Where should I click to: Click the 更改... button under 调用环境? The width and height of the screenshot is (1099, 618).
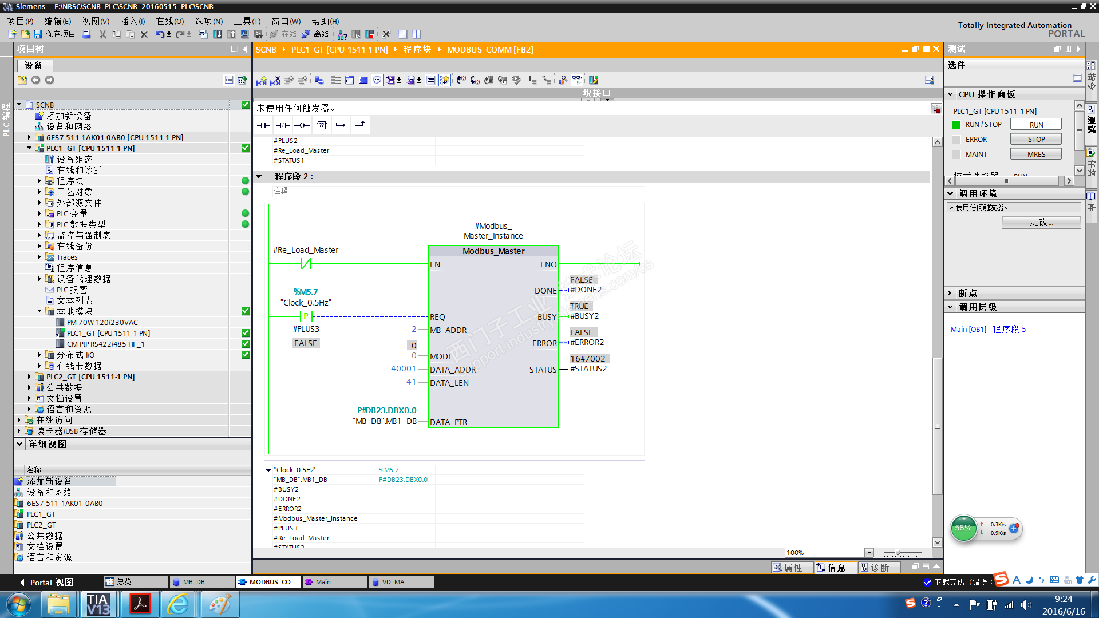click(1041, 223)
